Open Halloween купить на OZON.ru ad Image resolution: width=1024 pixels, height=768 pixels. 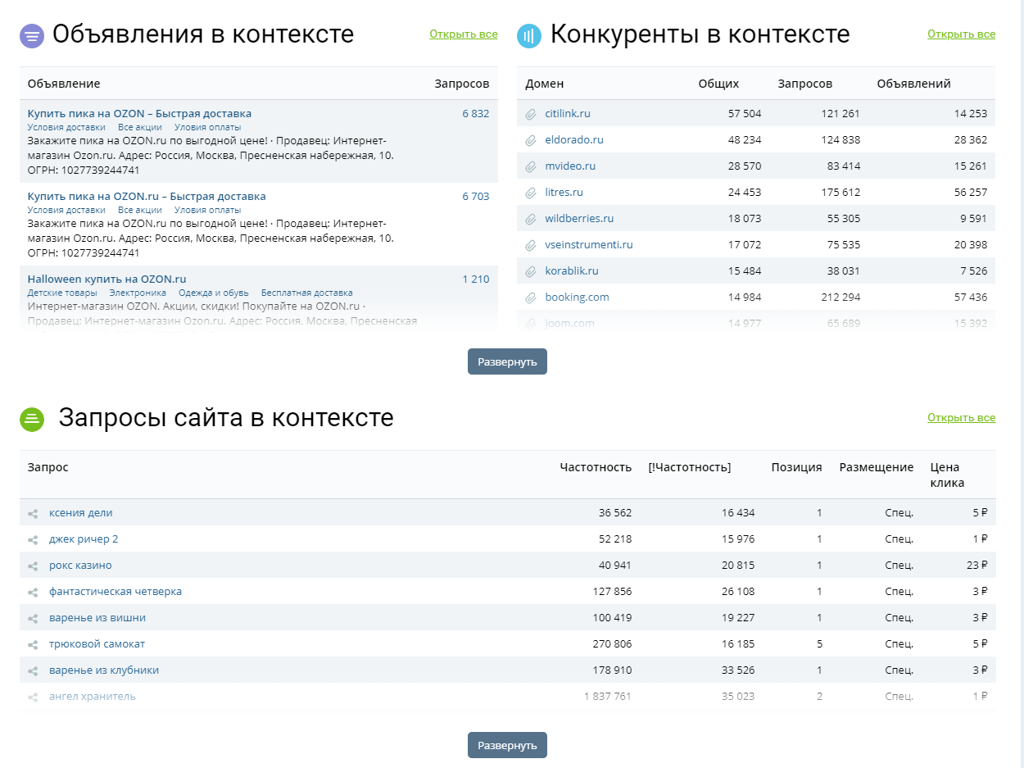point(106,279)
